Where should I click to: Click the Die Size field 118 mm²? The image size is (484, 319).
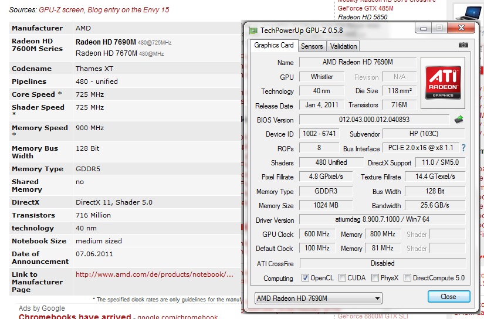coord(400,91)
